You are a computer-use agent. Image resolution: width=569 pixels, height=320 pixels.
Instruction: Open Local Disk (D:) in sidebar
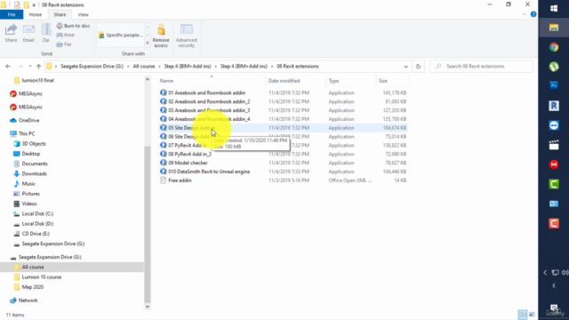[37, 224]
